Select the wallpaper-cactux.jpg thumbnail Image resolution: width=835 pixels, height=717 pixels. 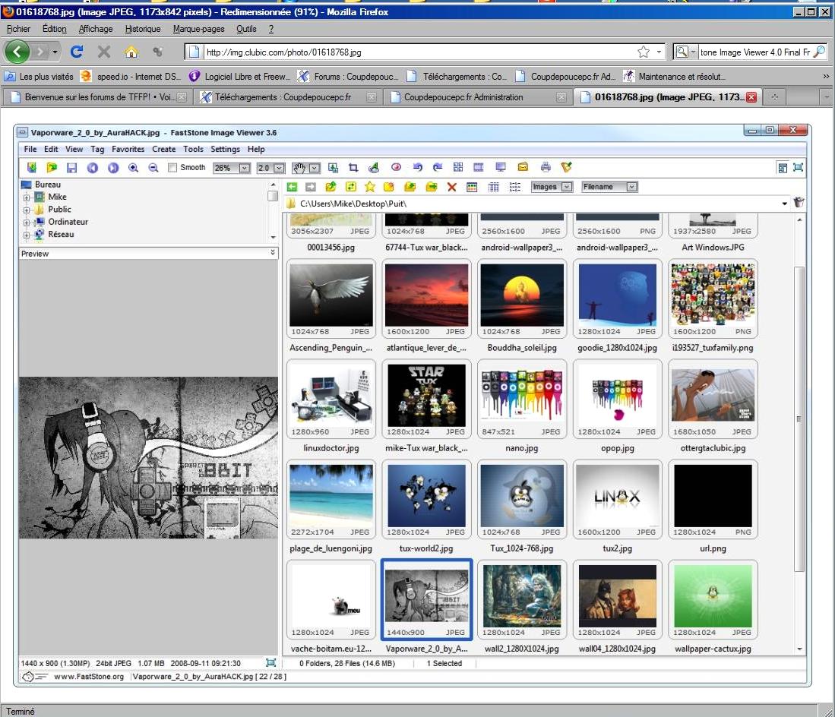tap(713, 600)
